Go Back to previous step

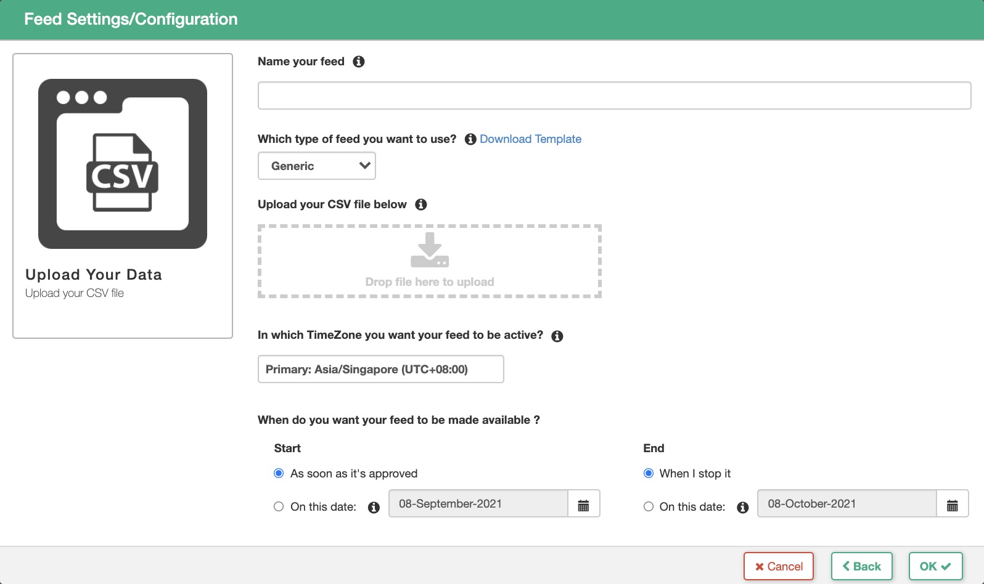862,566
